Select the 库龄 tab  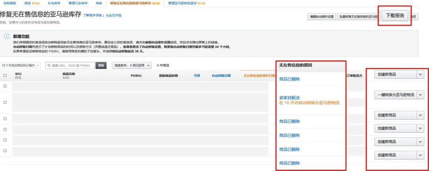pyautogui.click(x=99, y=3)
